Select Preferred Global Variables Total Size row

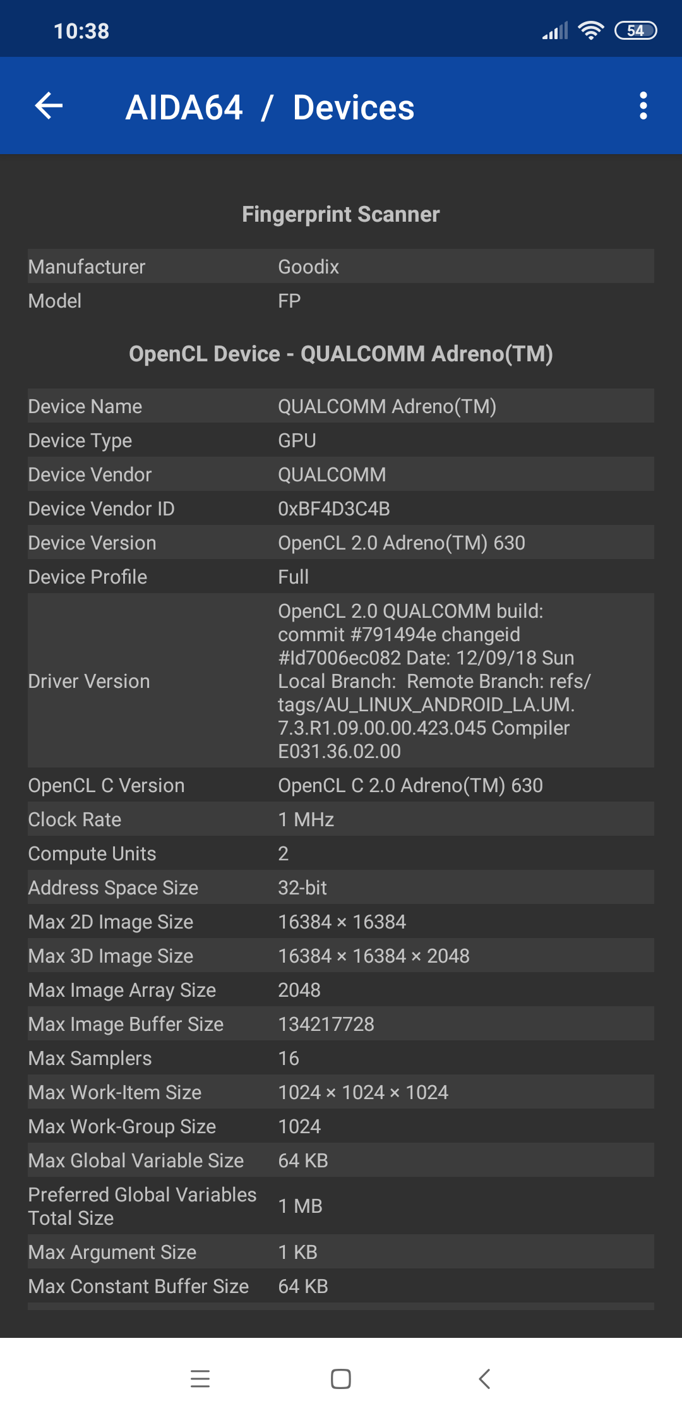point(341,1206)
